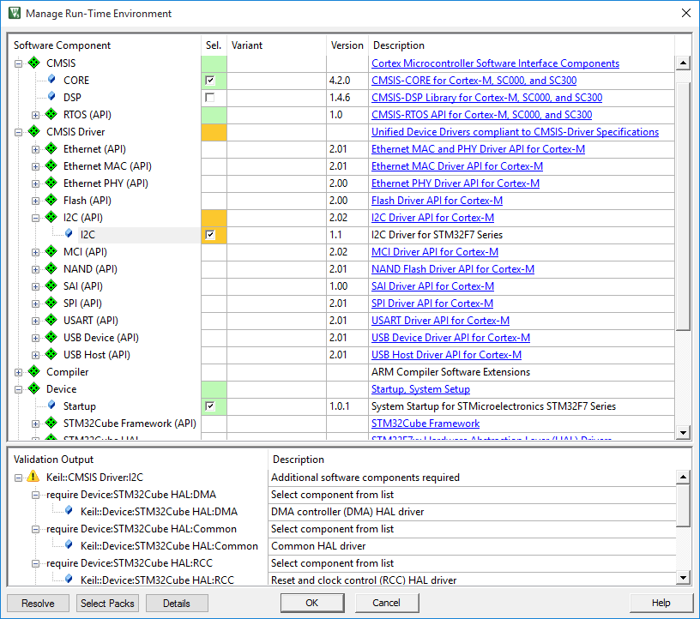Click the Version column header

tap(347, 45)
